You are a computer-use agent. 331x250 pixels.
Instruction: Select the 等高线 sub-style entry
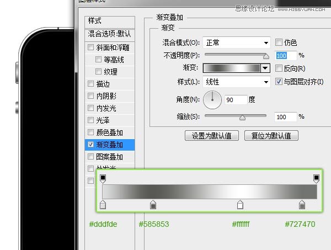tap(110, 60)
